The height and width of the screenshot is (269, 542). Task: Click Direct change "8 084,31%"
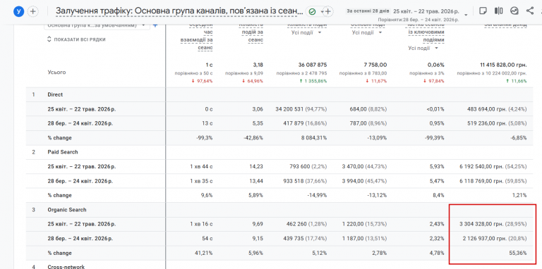(315, 138)
